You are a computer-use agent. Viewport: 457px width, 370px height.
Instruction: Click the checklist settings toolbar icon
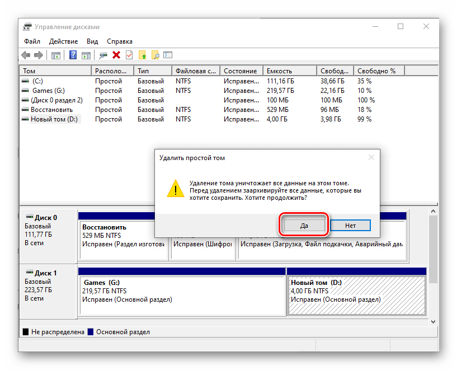tap(168, 55)
